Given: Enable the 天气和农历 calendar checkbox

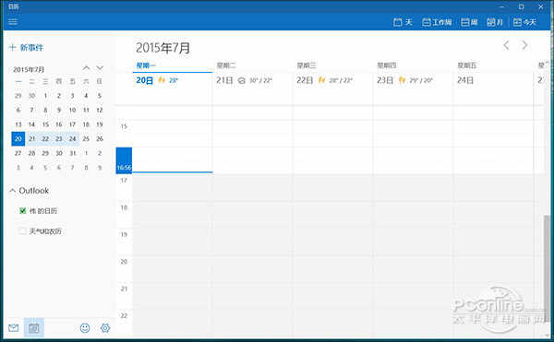Looking at the screenshot, I should (22, 231).
